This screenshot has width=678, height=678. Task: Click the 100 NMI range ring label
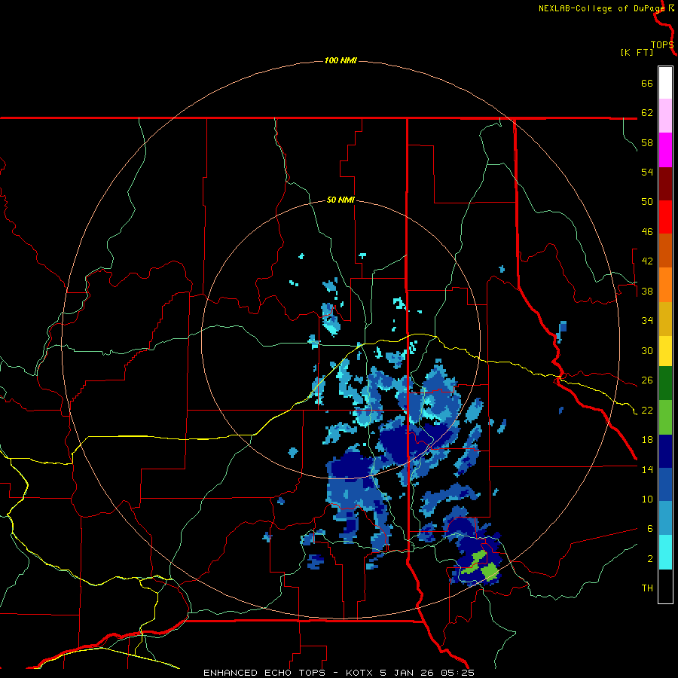coord(341,60)
